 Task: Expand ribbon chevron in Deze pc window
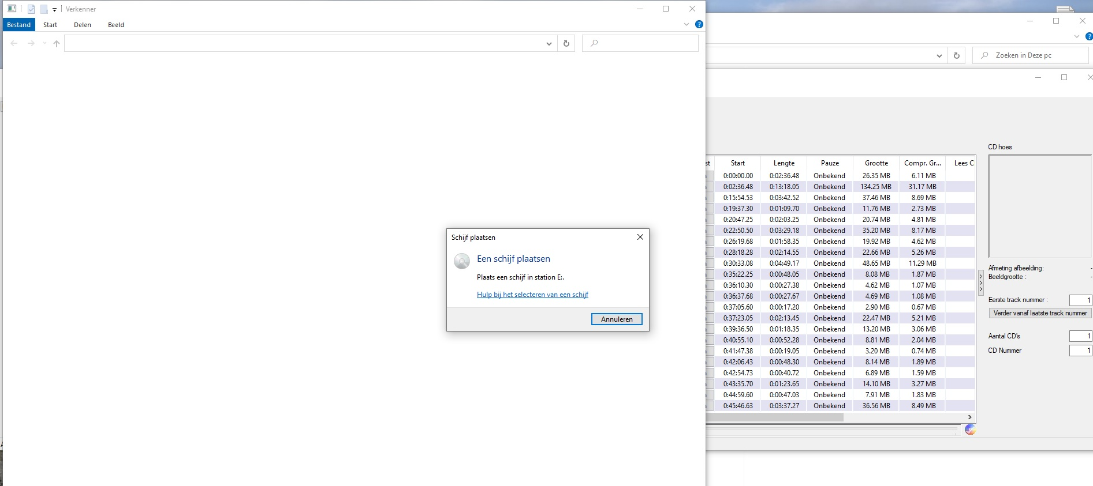coord(1077,36)
